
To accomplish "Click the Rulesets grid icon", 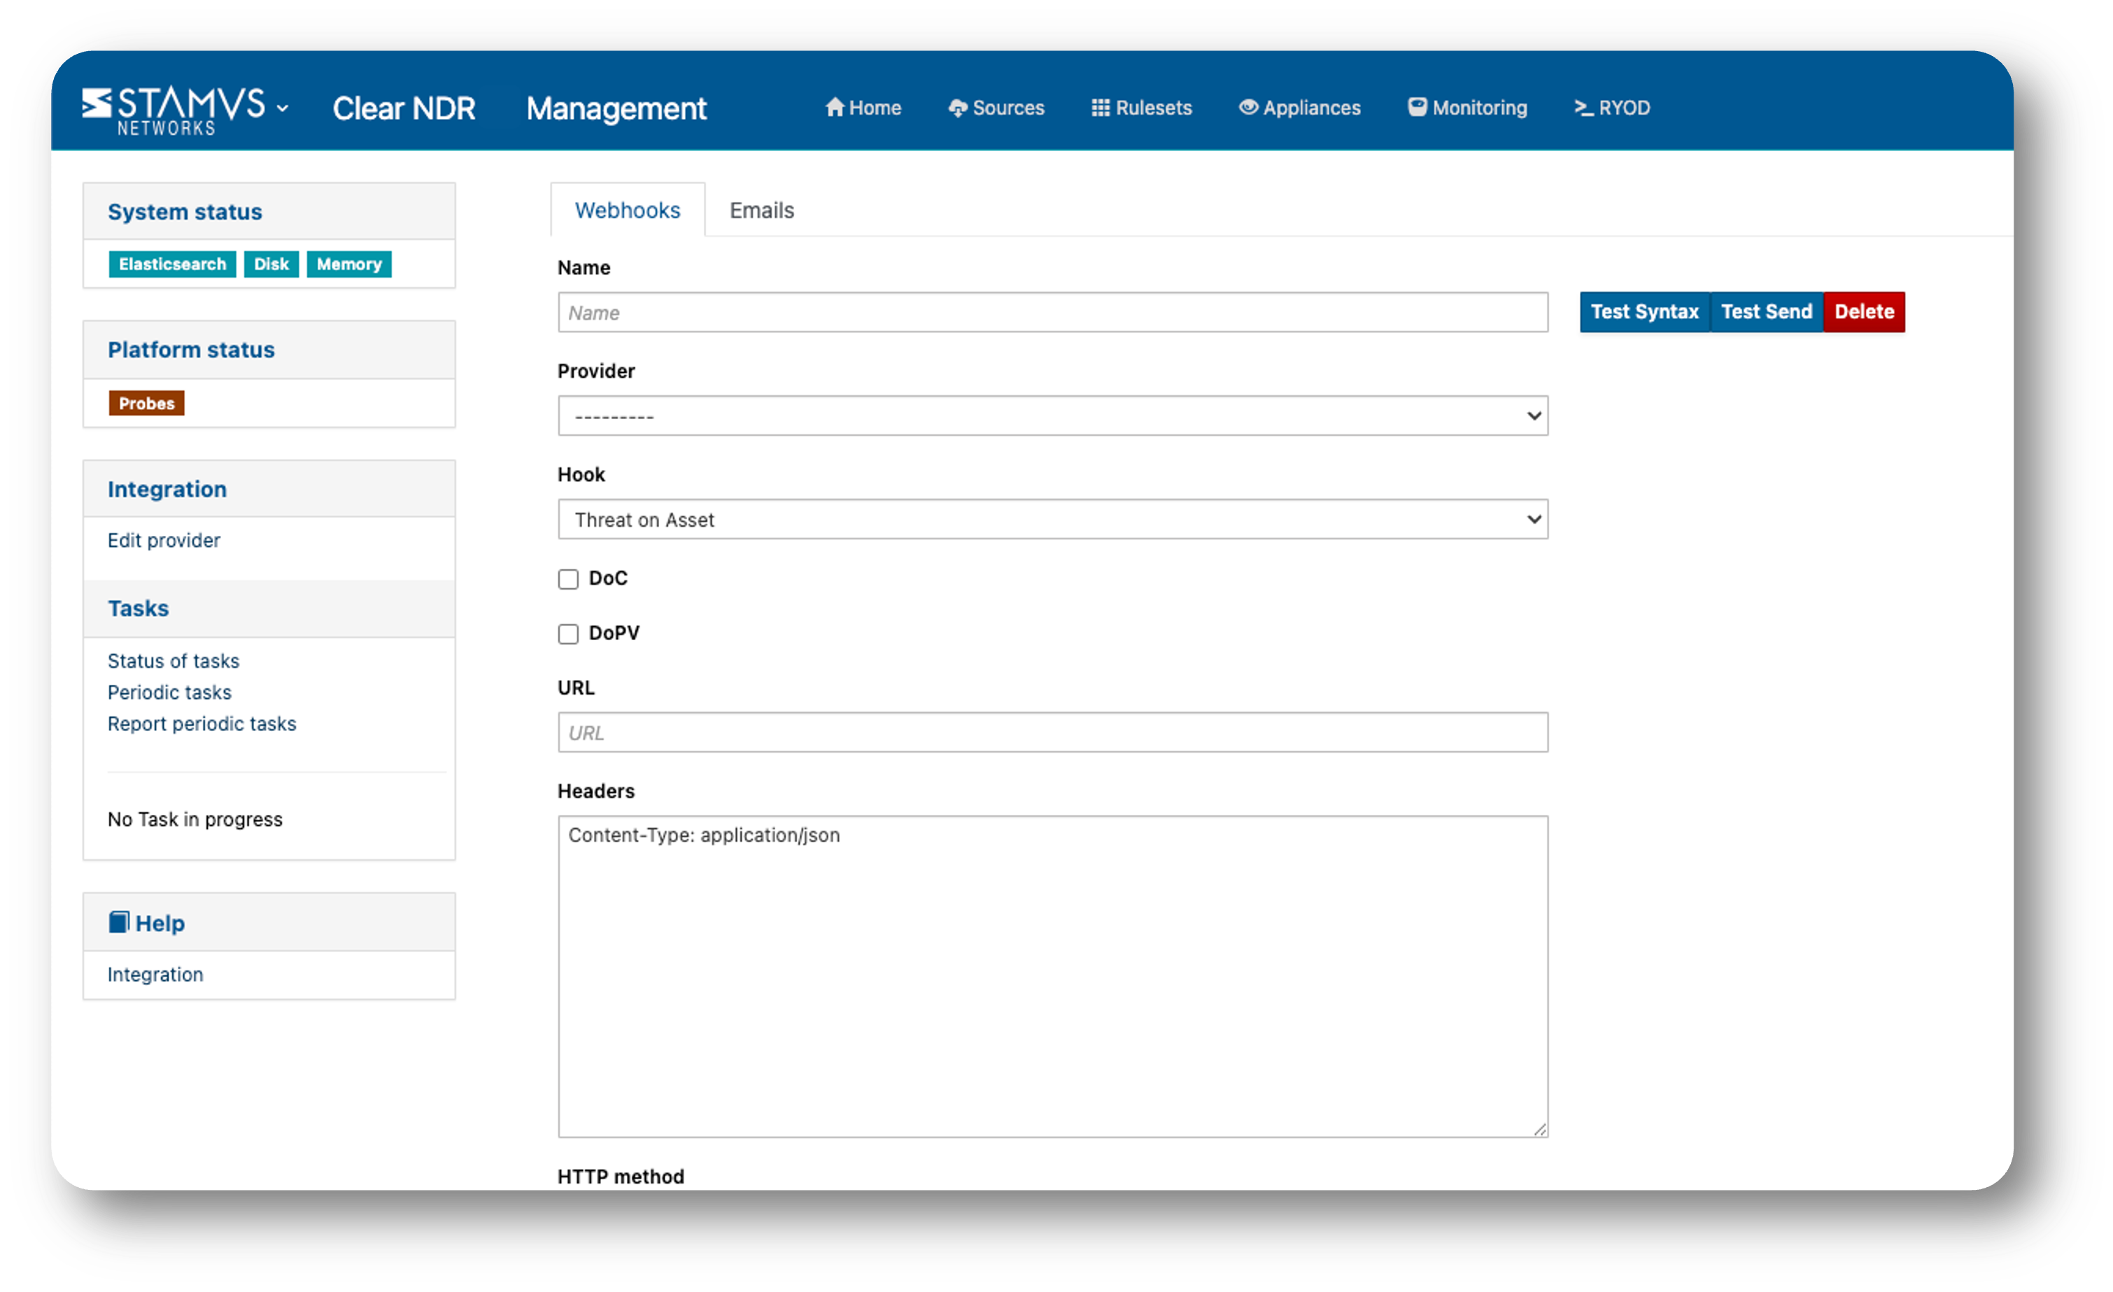I will [x=1101, y=108].
